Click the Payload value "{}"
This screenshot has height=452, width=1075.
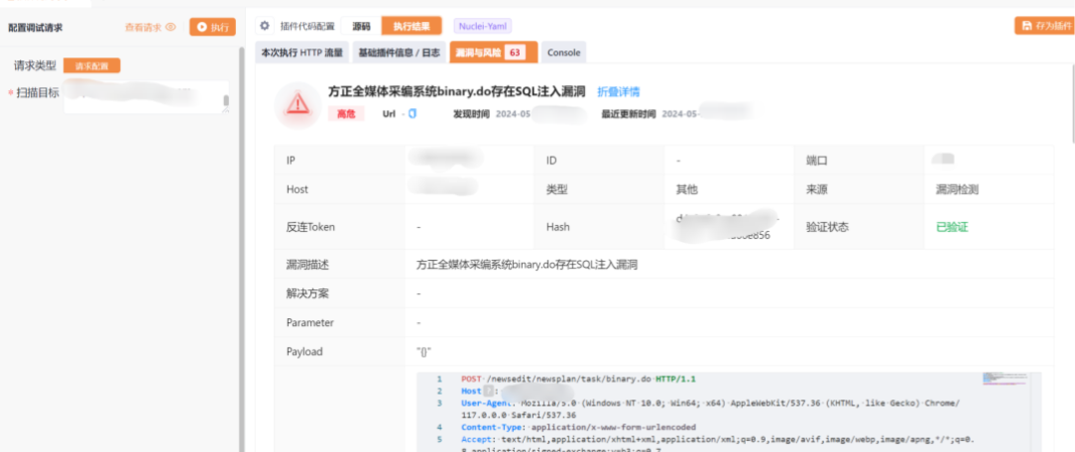pyautogui.click(x=423, y=351)
